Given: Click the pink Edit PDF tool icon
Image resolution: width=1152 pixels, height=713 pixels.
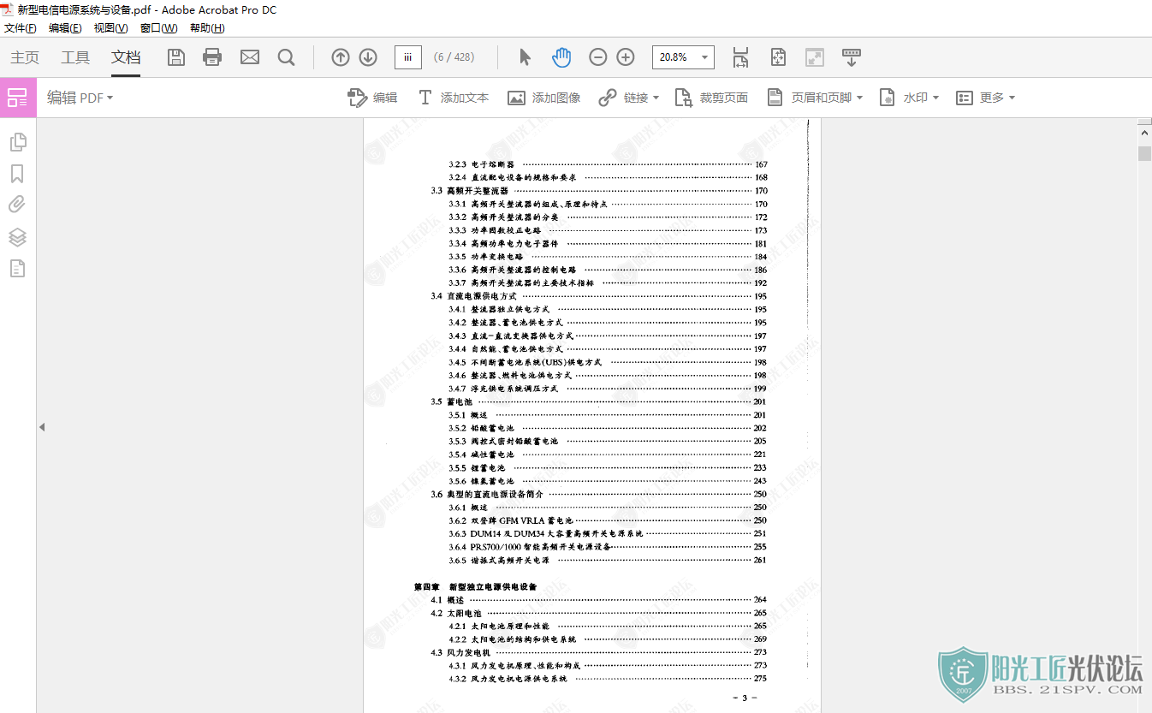Looking at the screenshot, I should pos(18,98).
